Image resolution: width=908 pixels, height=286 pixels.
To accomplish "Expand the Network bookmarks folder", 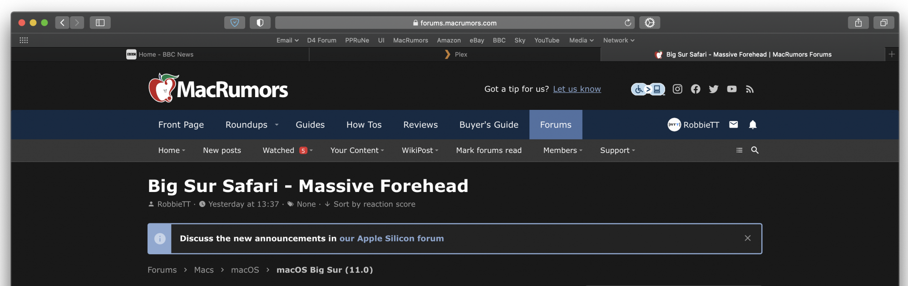I will 619,40.
